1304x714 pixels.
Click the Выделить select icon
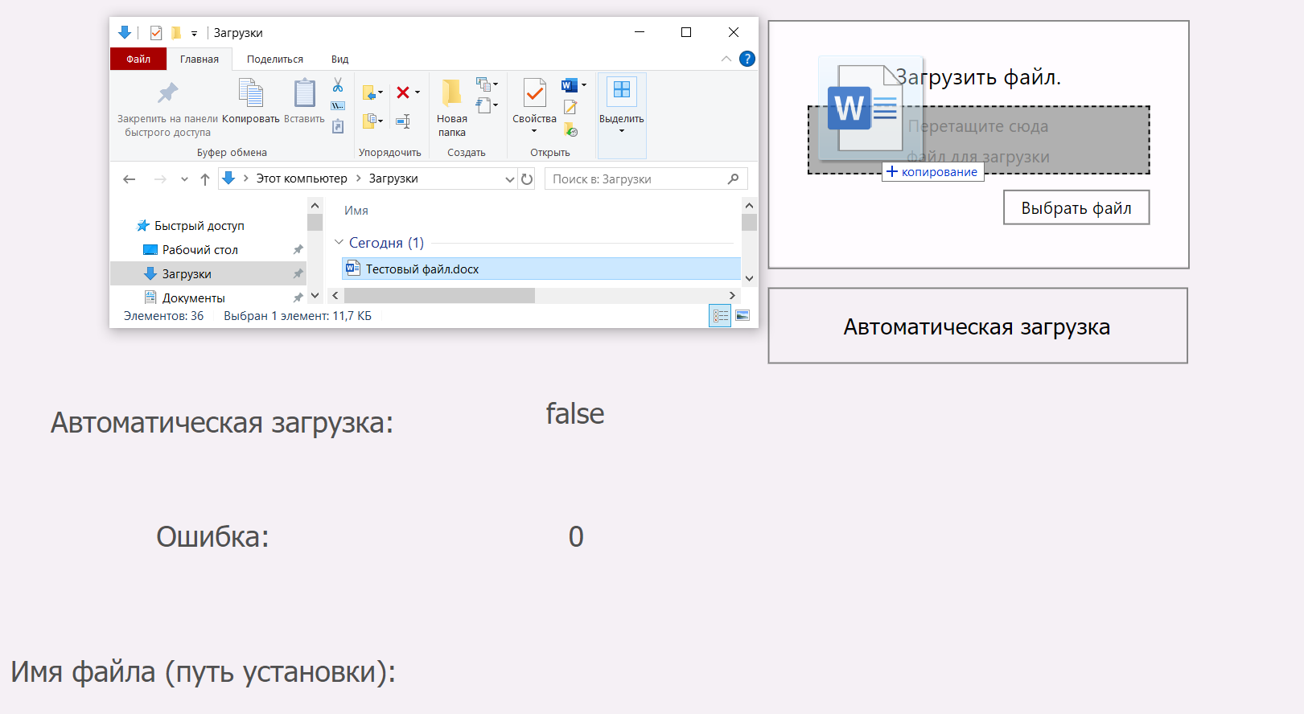click(x=622, y=92)
